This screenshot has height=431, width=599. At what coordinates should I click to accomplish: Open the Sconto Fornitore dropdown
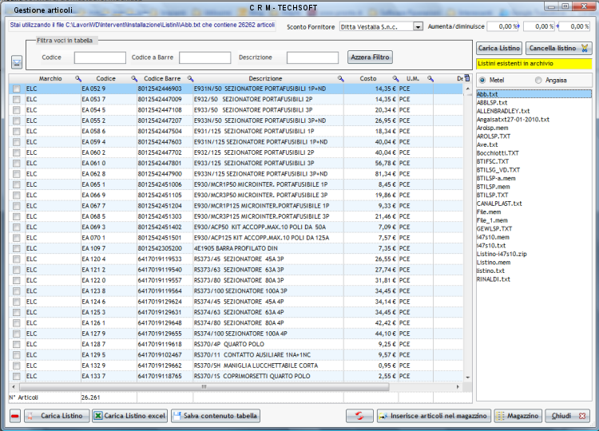(418, 26)
